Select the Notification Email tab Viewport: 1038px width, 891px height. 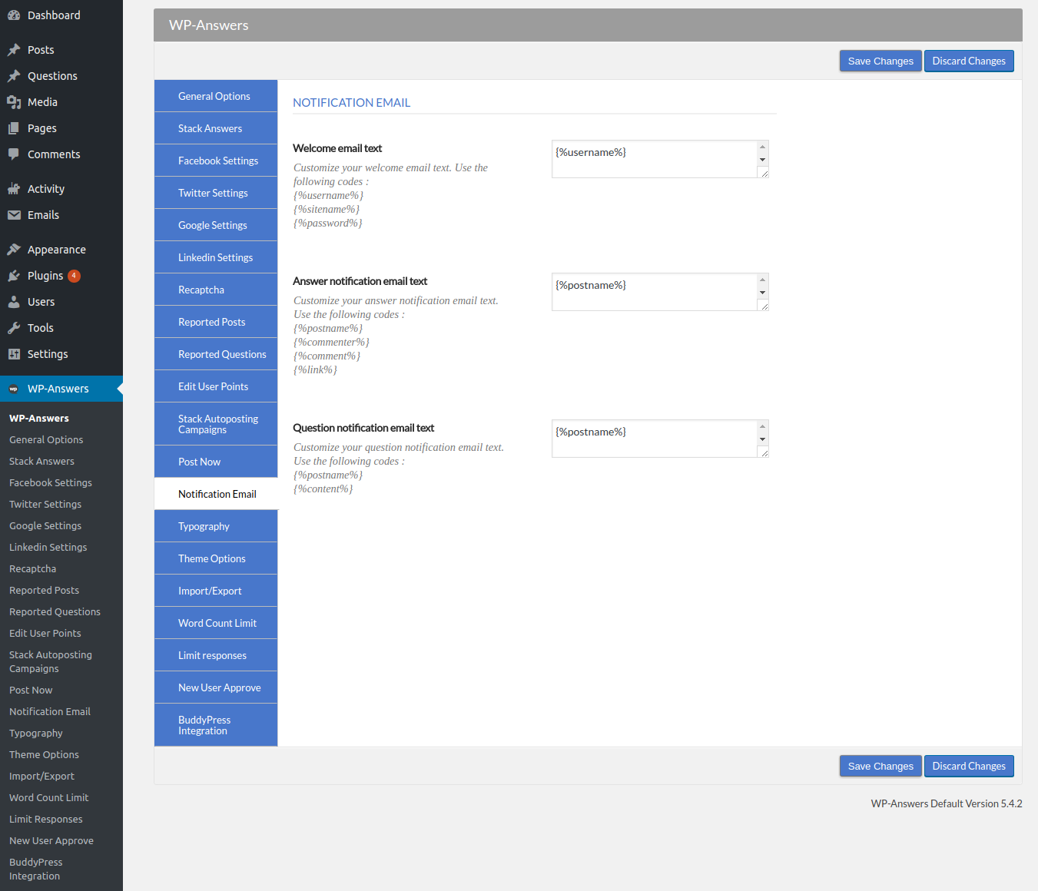coord(216,494)
